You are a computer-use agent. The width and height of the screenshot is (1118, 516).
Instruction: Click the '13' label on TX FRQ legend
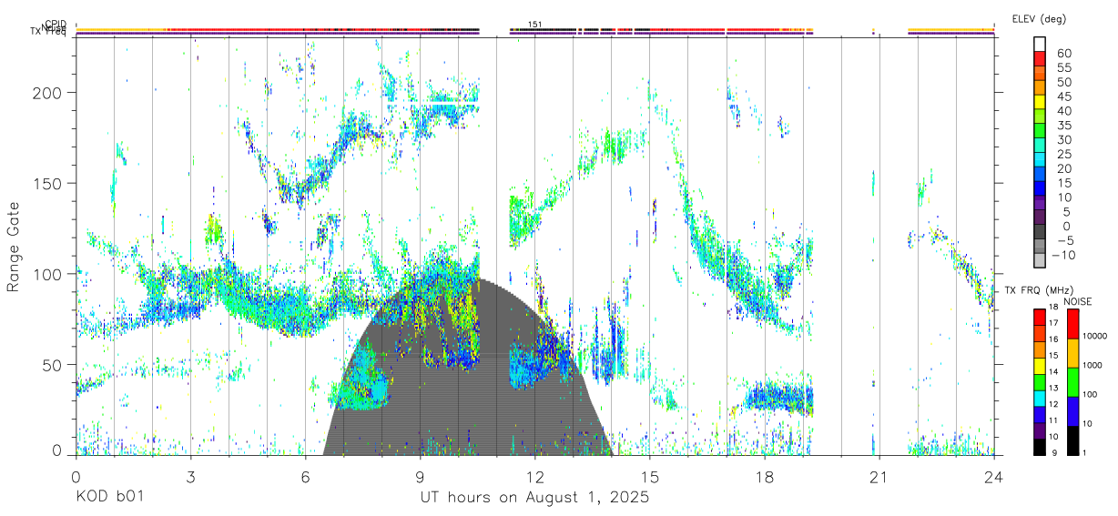(1054, 388)
